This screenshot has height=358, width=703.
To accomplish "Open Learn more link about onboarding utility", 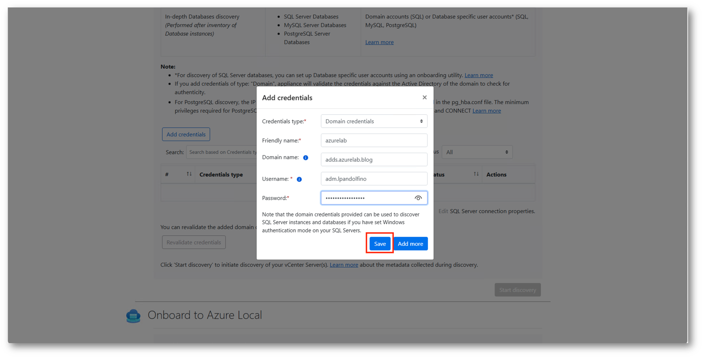I will pos(479,75).
